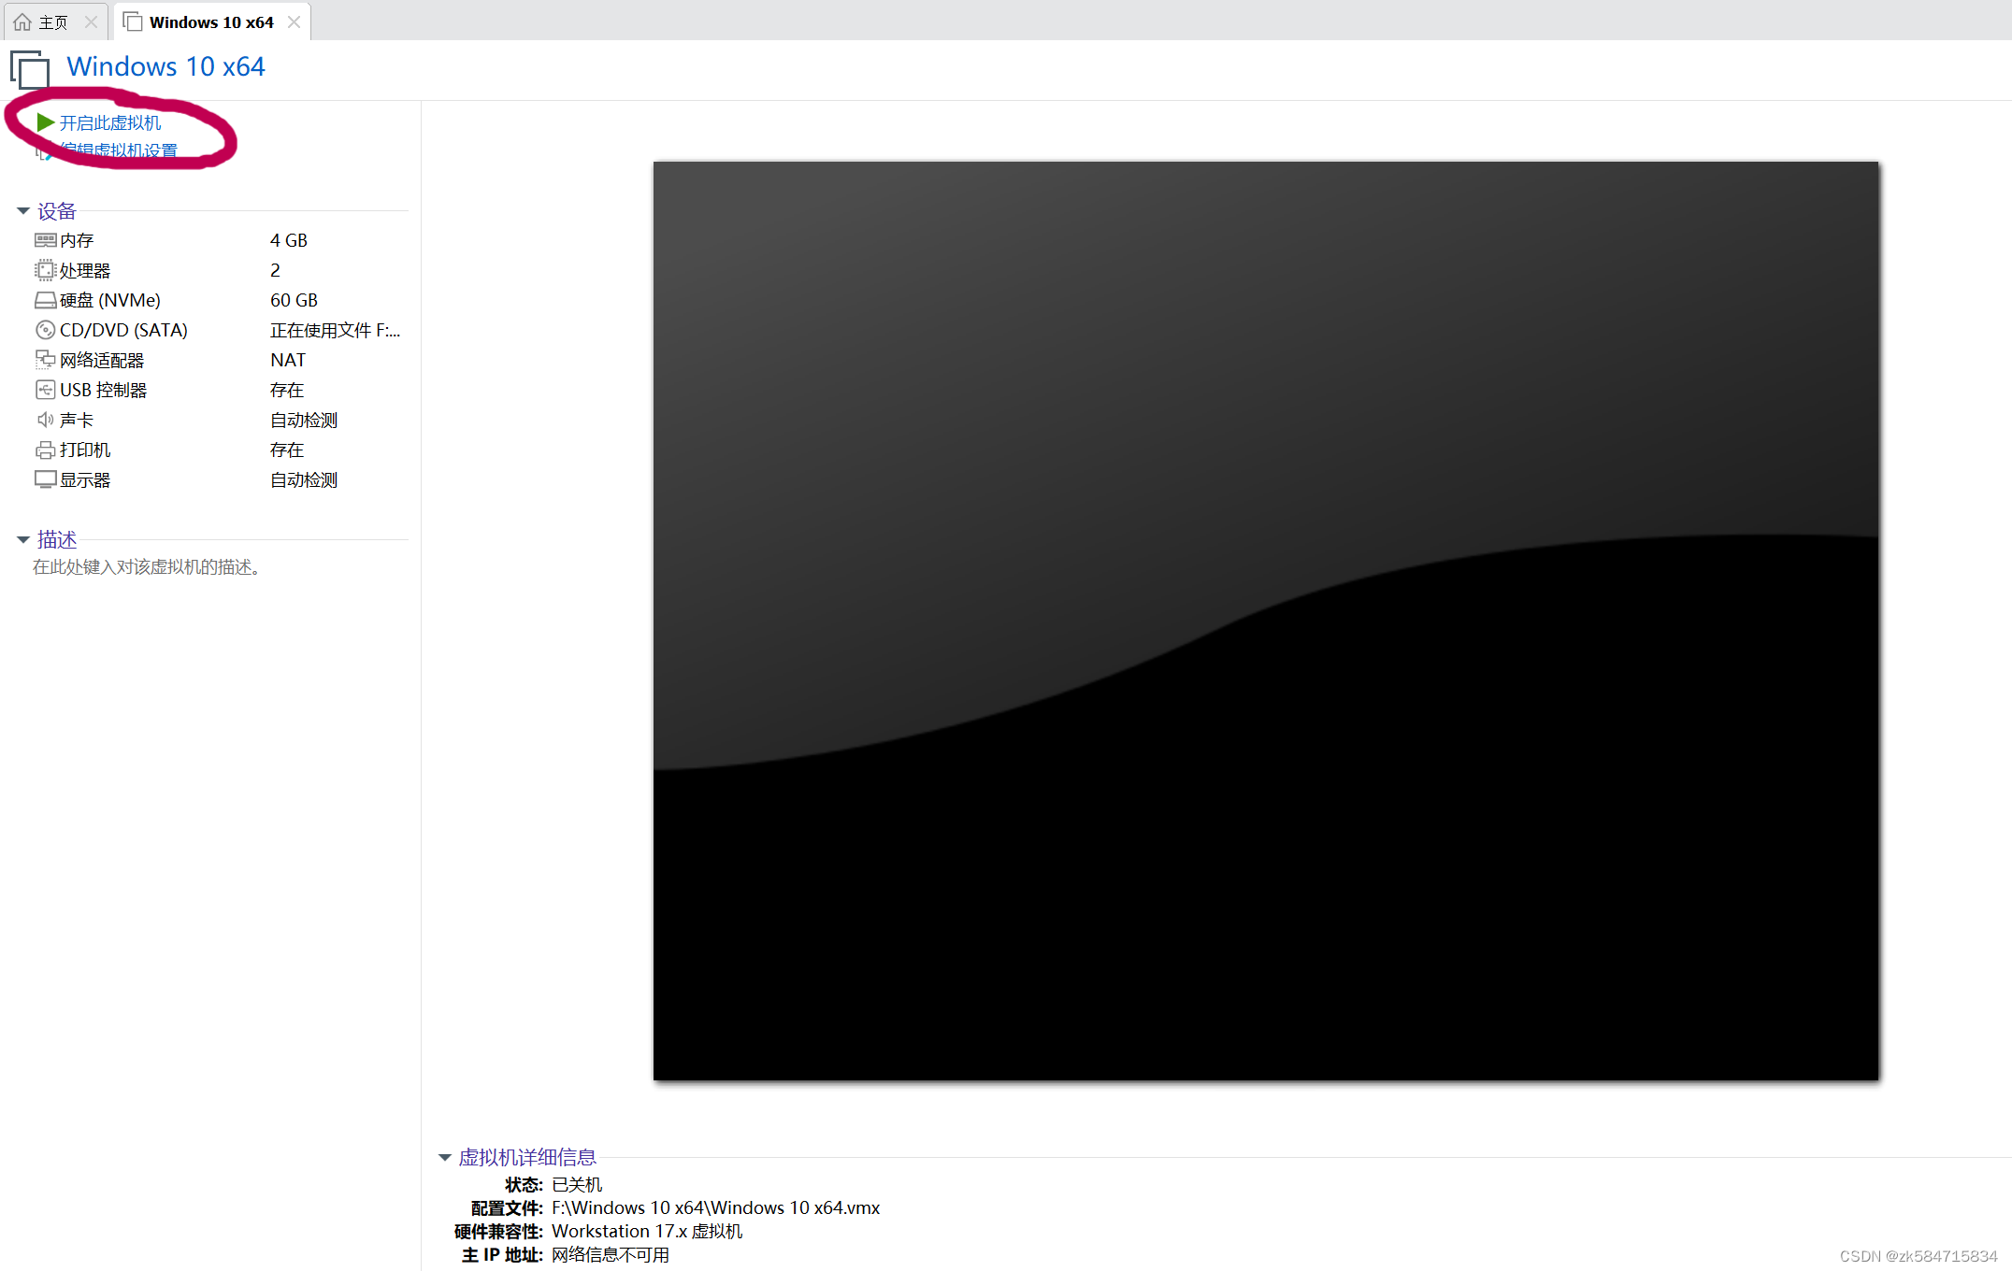
Task: Close the 主页 tab
Action: [x=91, y=21]
